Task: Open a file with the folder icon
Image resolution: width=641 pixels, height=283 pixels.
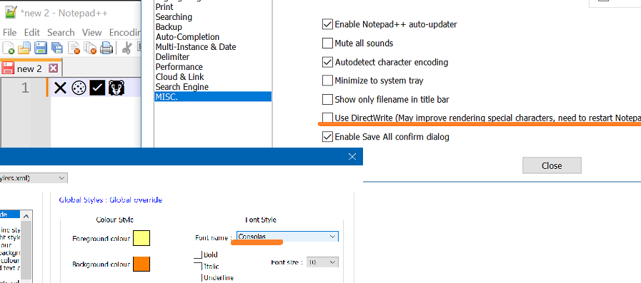Action: tap(24, 48)
